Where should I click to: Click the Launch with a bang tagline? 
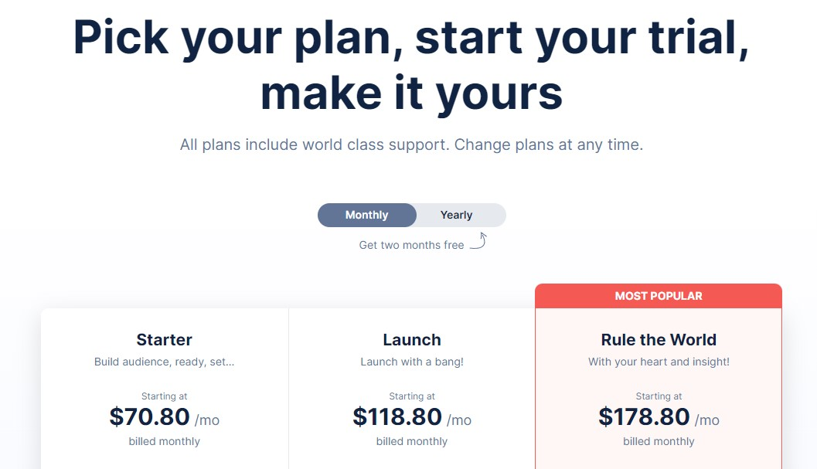click(x=412, y=362)
